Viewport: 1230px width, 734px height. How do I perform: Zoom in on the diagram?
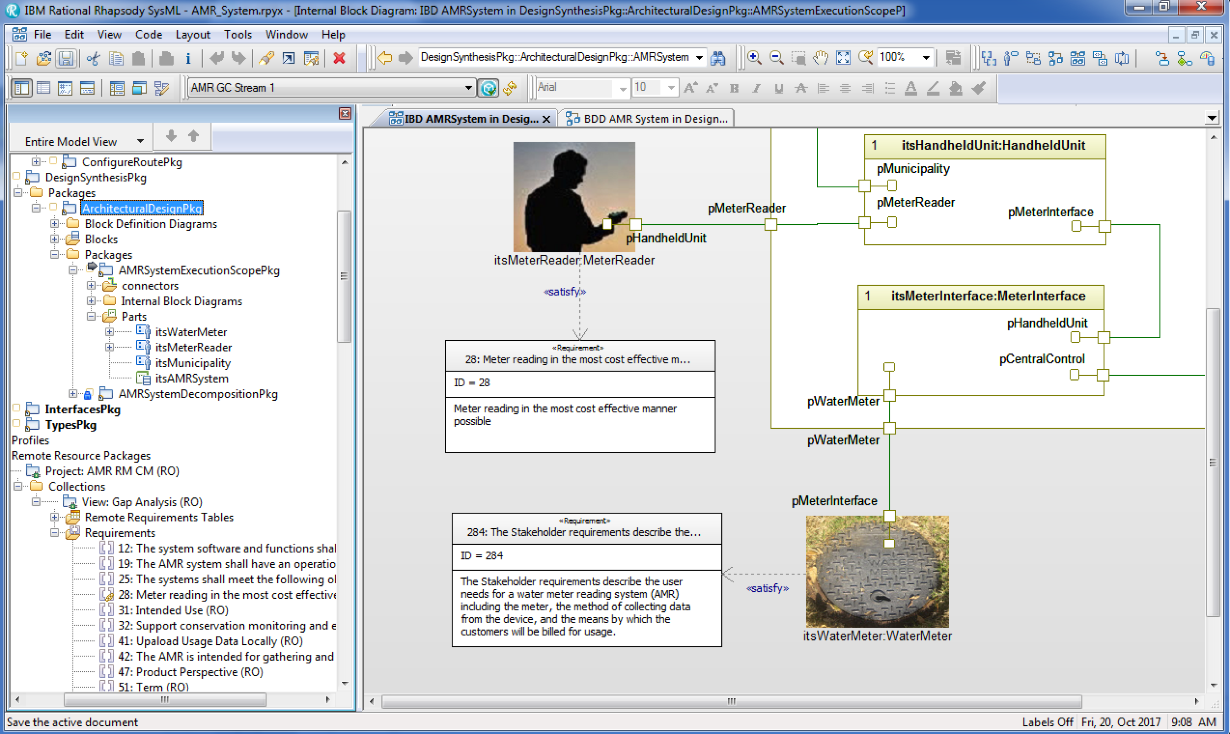(x=754, y=57)
